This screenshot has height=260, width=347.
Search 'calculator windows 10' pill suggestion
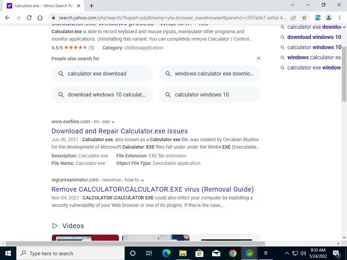(x=209, y=95)
